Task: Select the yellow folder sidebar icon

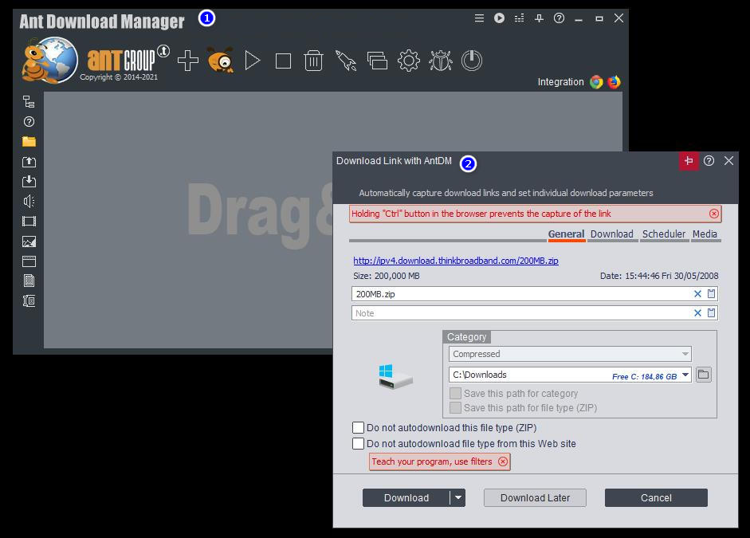Action: coord(29,142)
